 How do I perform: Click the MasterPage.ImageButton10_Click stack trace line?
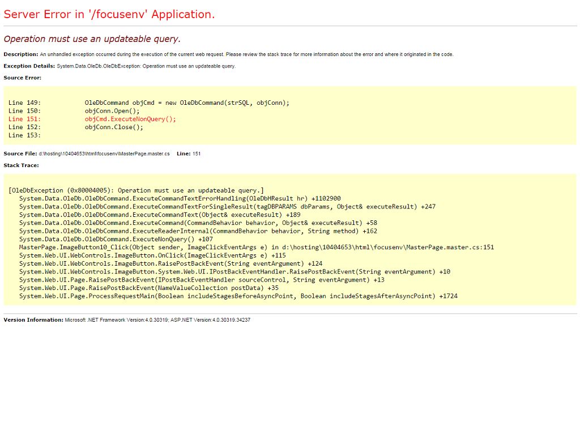click(x=256, y=248)
